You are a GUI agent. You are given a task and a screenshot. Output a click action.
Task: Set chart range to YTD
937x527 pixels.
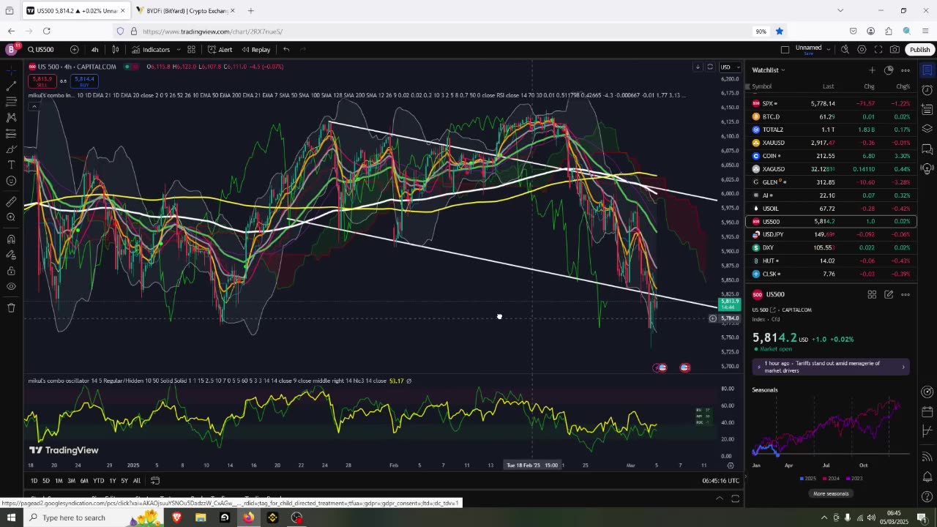98,481
